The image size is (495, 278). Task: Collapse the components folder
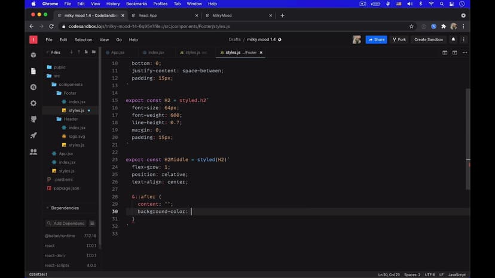[70, 85]
